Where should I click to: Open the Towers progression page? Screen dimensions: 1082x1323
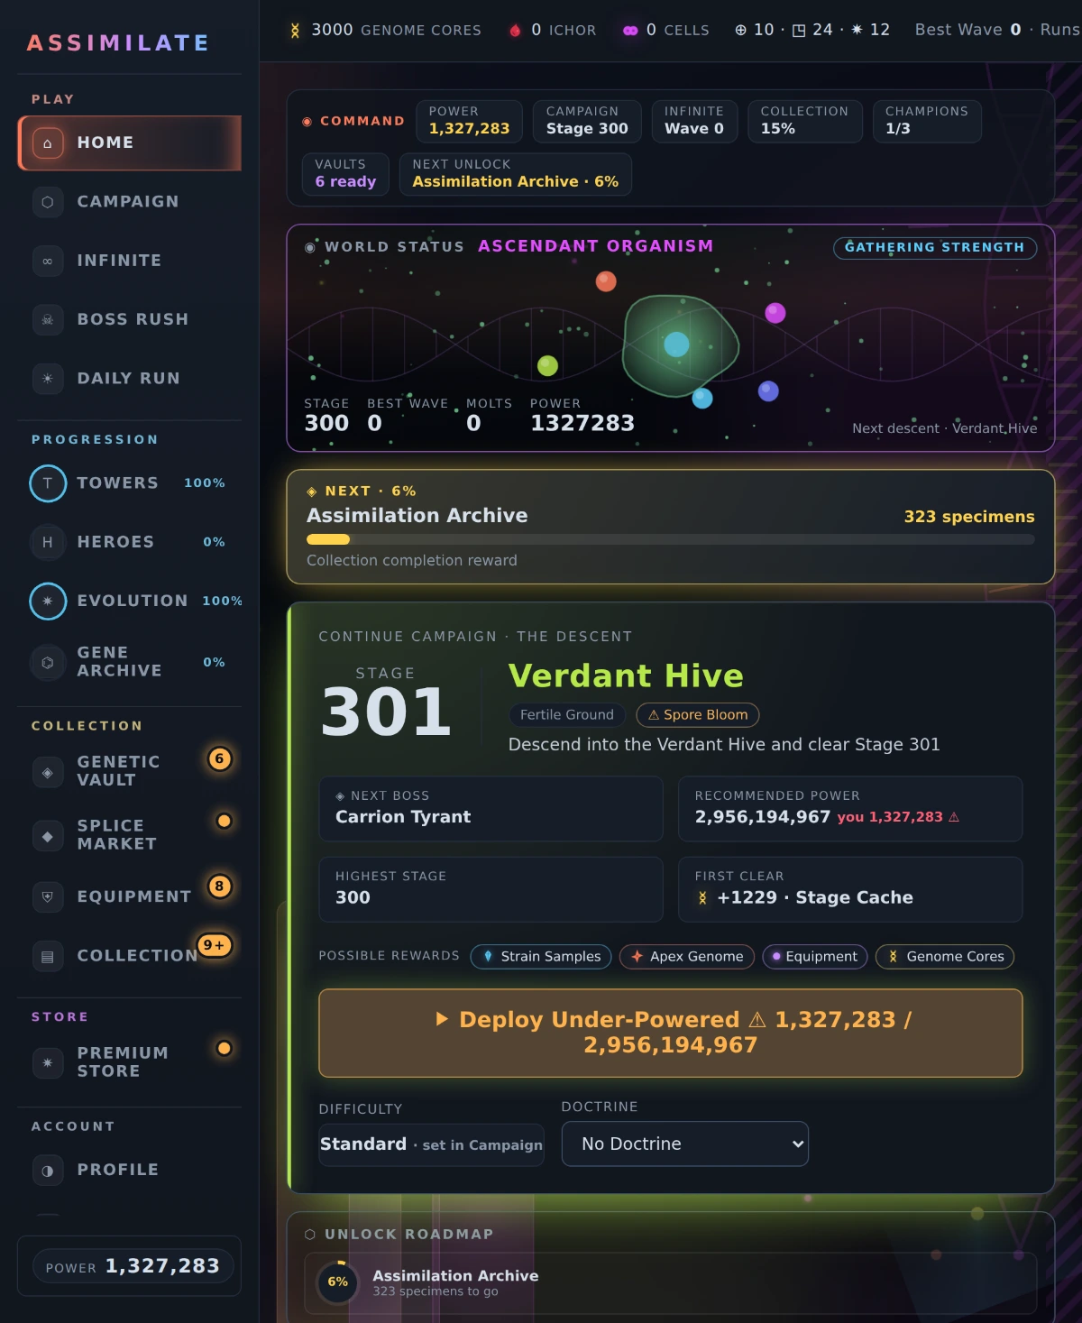[130, 483]
